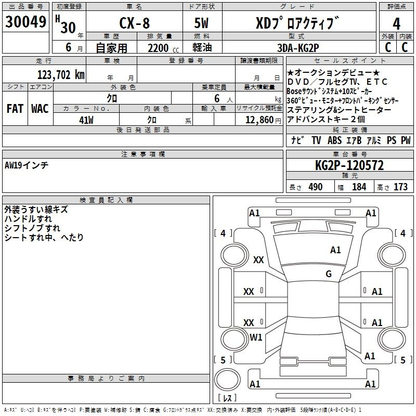Click the PW power window label
This screenshot has height=416, width=416.
[x=406, y=140]
